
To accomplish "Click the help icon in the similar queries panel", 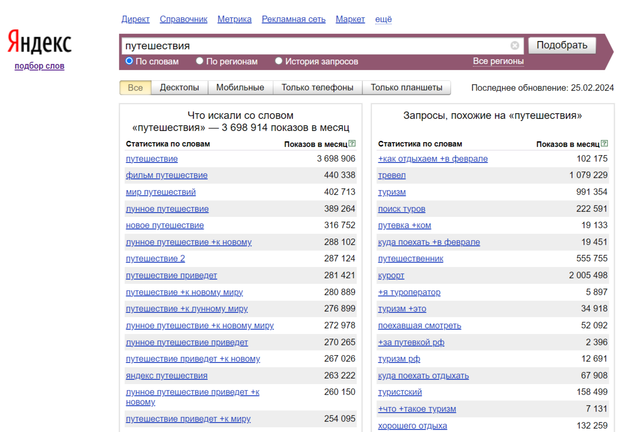I will [605, 143].
